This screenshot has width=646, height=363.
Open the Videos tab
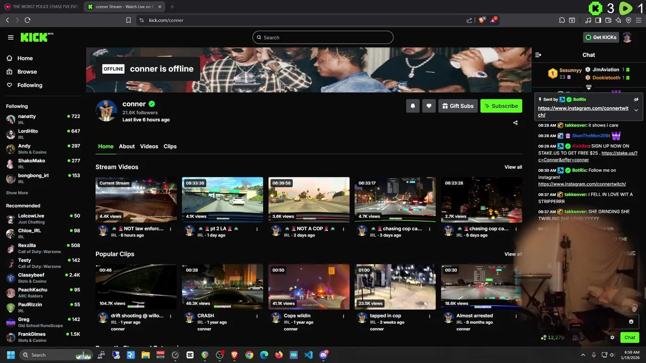[149, 146]
